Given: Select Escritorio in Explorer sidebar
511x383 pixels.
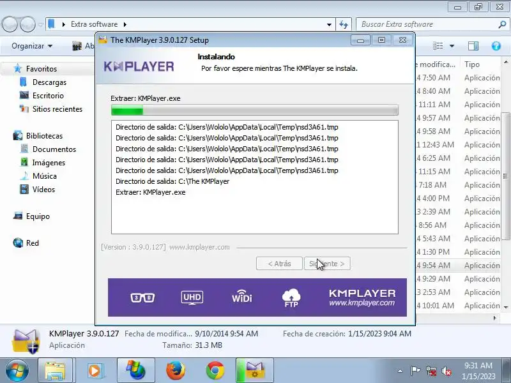Looking at the screenshot, I should tap(48, 95).
